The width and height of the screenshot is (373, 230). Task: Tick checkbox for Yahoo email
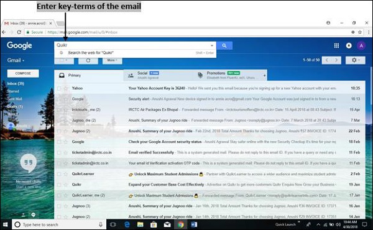(59, 88)
